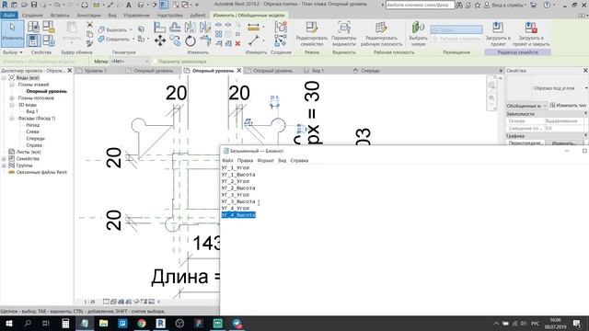
Task: Collapse the Виды (все) tree node
Action: pos(4,77)
